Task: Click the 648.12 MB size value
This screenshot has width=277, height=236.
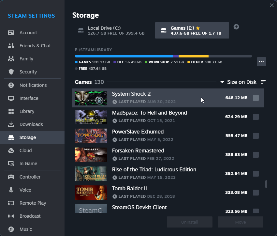Action: tap(236, 98)
